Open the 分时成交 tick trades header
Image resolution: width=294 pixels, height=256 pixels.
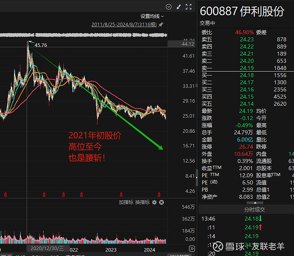point(255,209)
